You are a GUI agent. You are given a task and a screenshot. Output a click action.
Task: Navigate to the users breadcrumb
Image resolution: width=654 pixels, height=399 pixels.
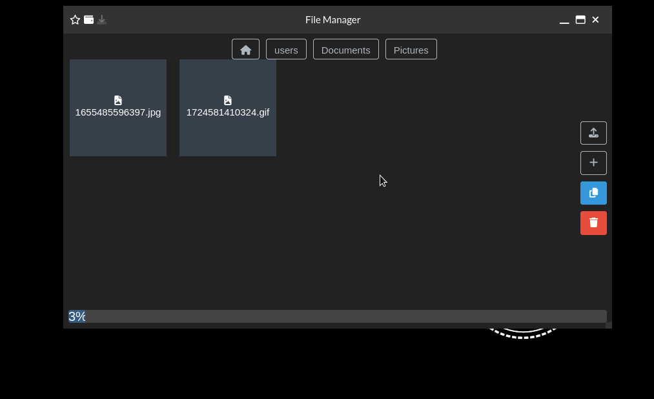[x=286, y=50]
